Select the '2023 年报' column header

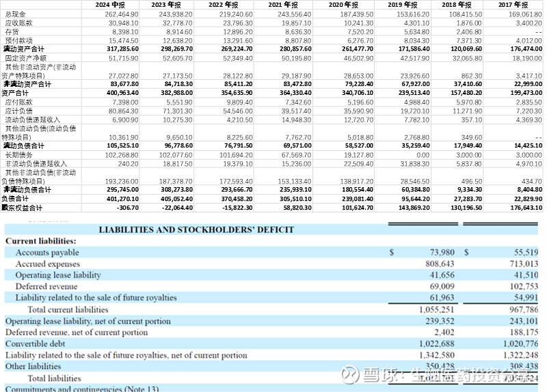point(166,5)
